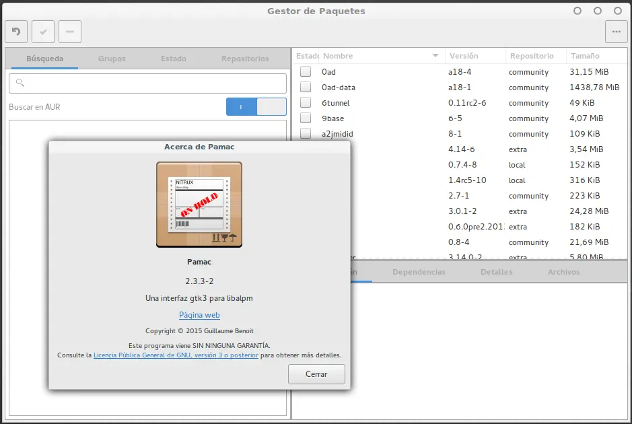Click the Nombre column sort arrow
Screen dimensions: 632x424
tap(435, 56)
